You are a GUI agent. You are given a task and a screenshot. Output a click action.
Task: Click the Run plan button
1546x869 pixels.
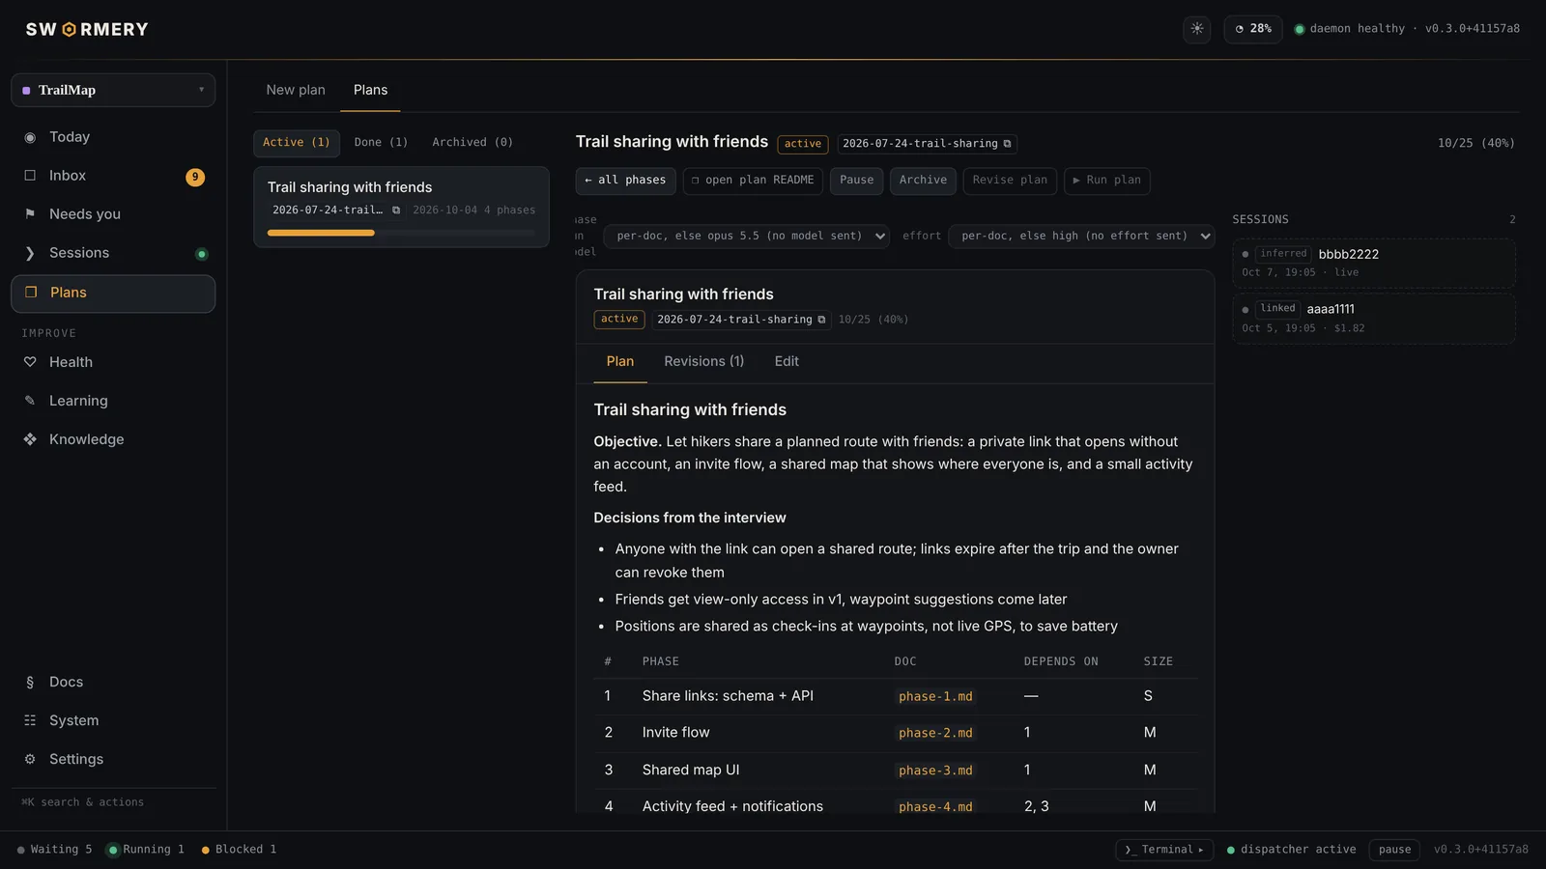tap(1107, 181)
